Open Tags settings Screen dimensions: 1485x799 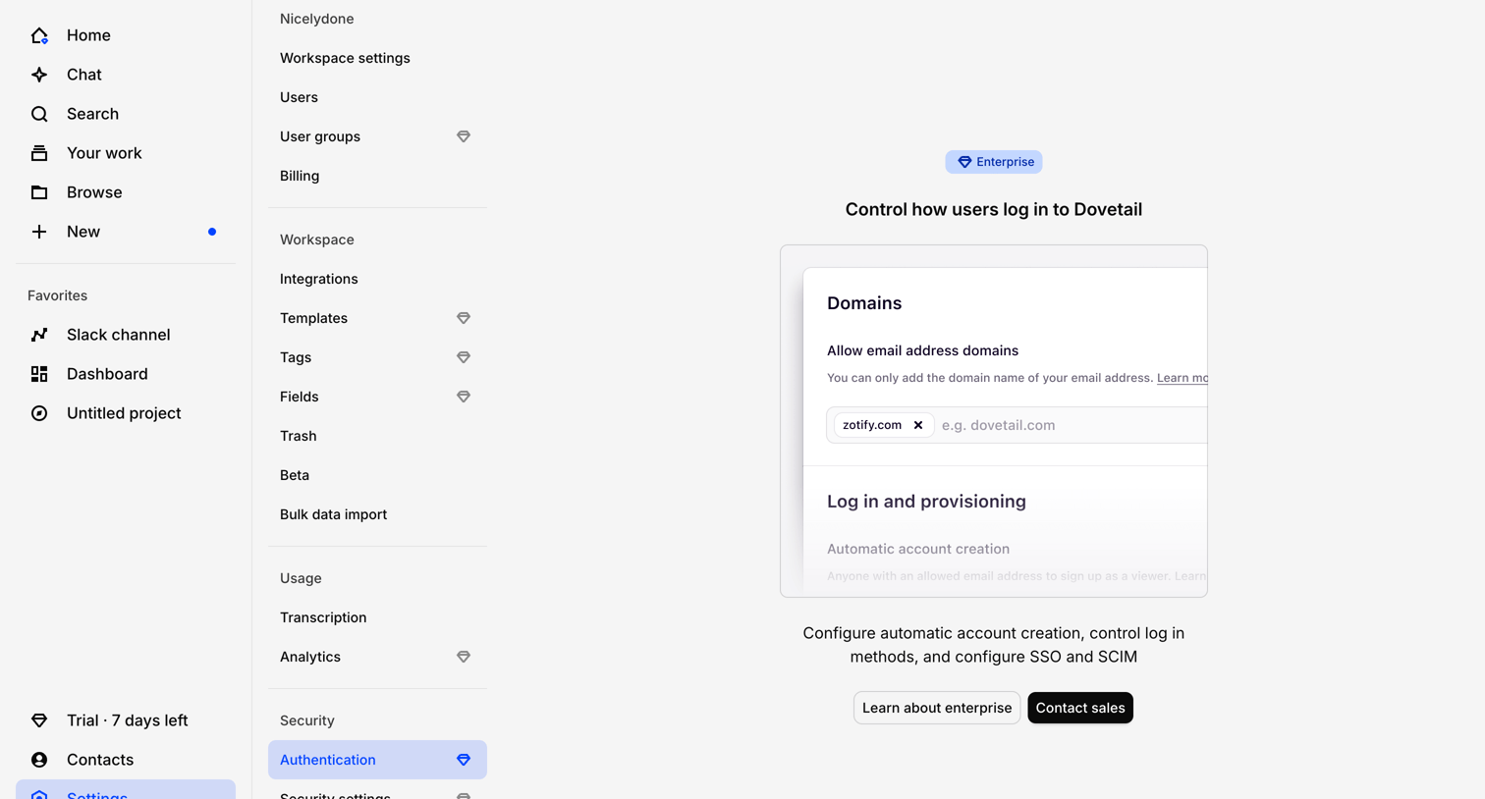(x=377, y=357)
